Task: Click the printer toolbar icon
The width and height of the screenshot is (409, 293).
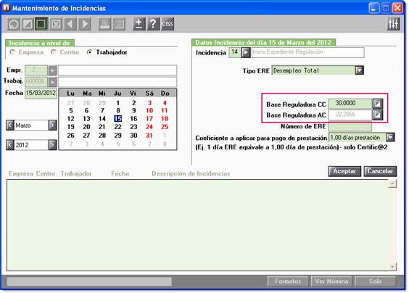Action: coord(105,24)
